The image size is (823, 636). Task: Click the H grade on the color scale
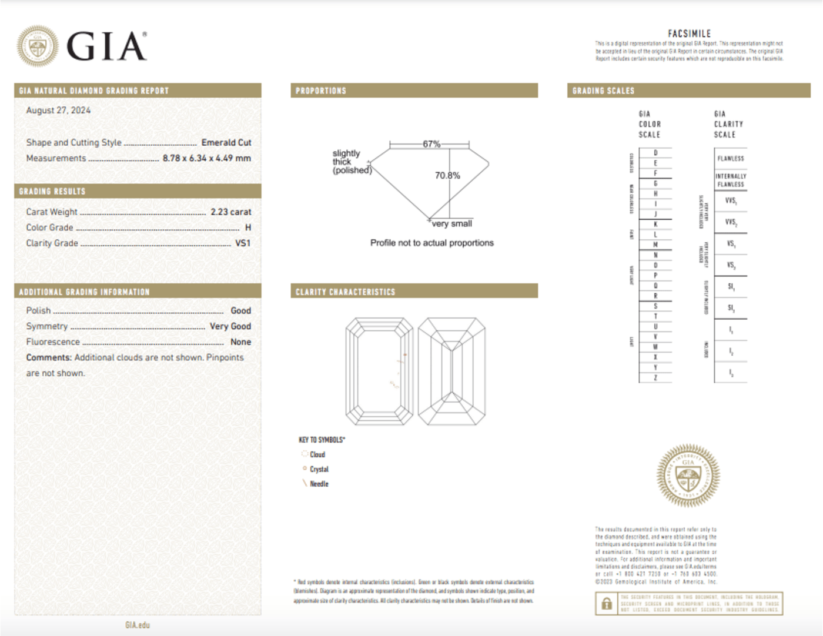tap(655, 193)
